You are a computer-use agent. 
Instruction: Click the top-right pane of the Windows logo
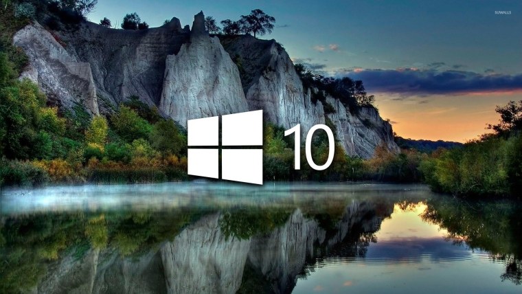click(x=242, y=128)
